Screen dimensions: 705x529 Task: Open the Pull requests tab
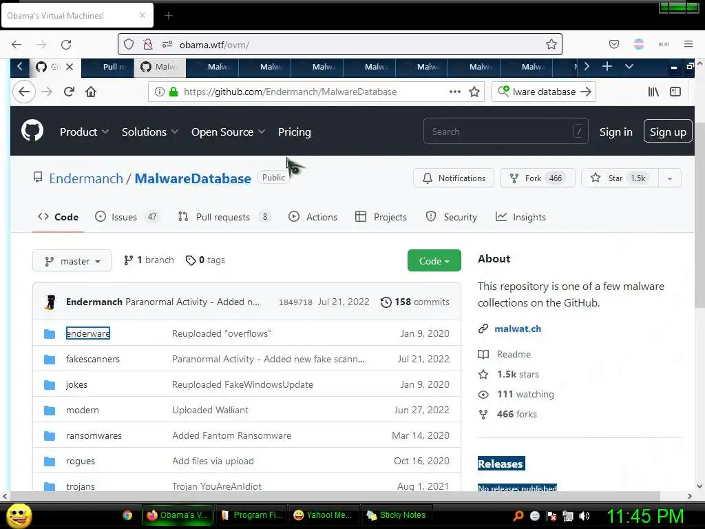click(224, 217)
